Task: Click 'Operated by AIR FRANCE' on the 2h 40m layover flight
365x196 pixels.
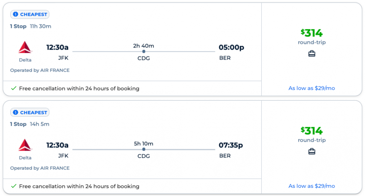Action: coord(40,70)
